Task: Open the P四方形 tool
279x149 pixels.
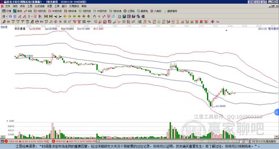Action: click(x=40, y=11)
